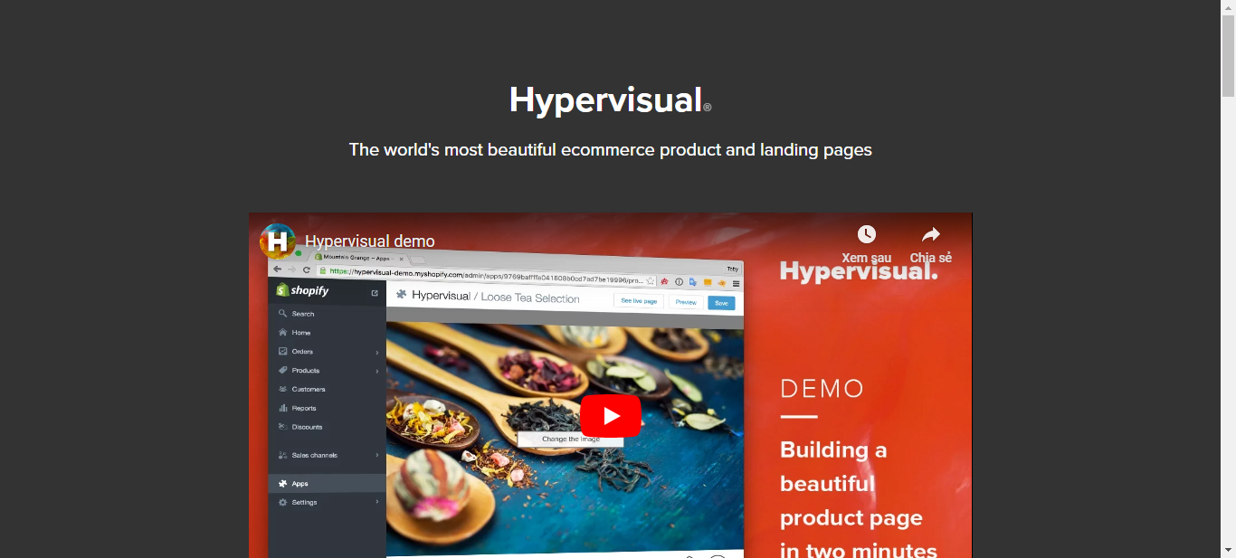Click "Settings" in the thumbnail's Shopify sidebar
The width and height of the screenshot is (1236, 558).
coord(304,502)
